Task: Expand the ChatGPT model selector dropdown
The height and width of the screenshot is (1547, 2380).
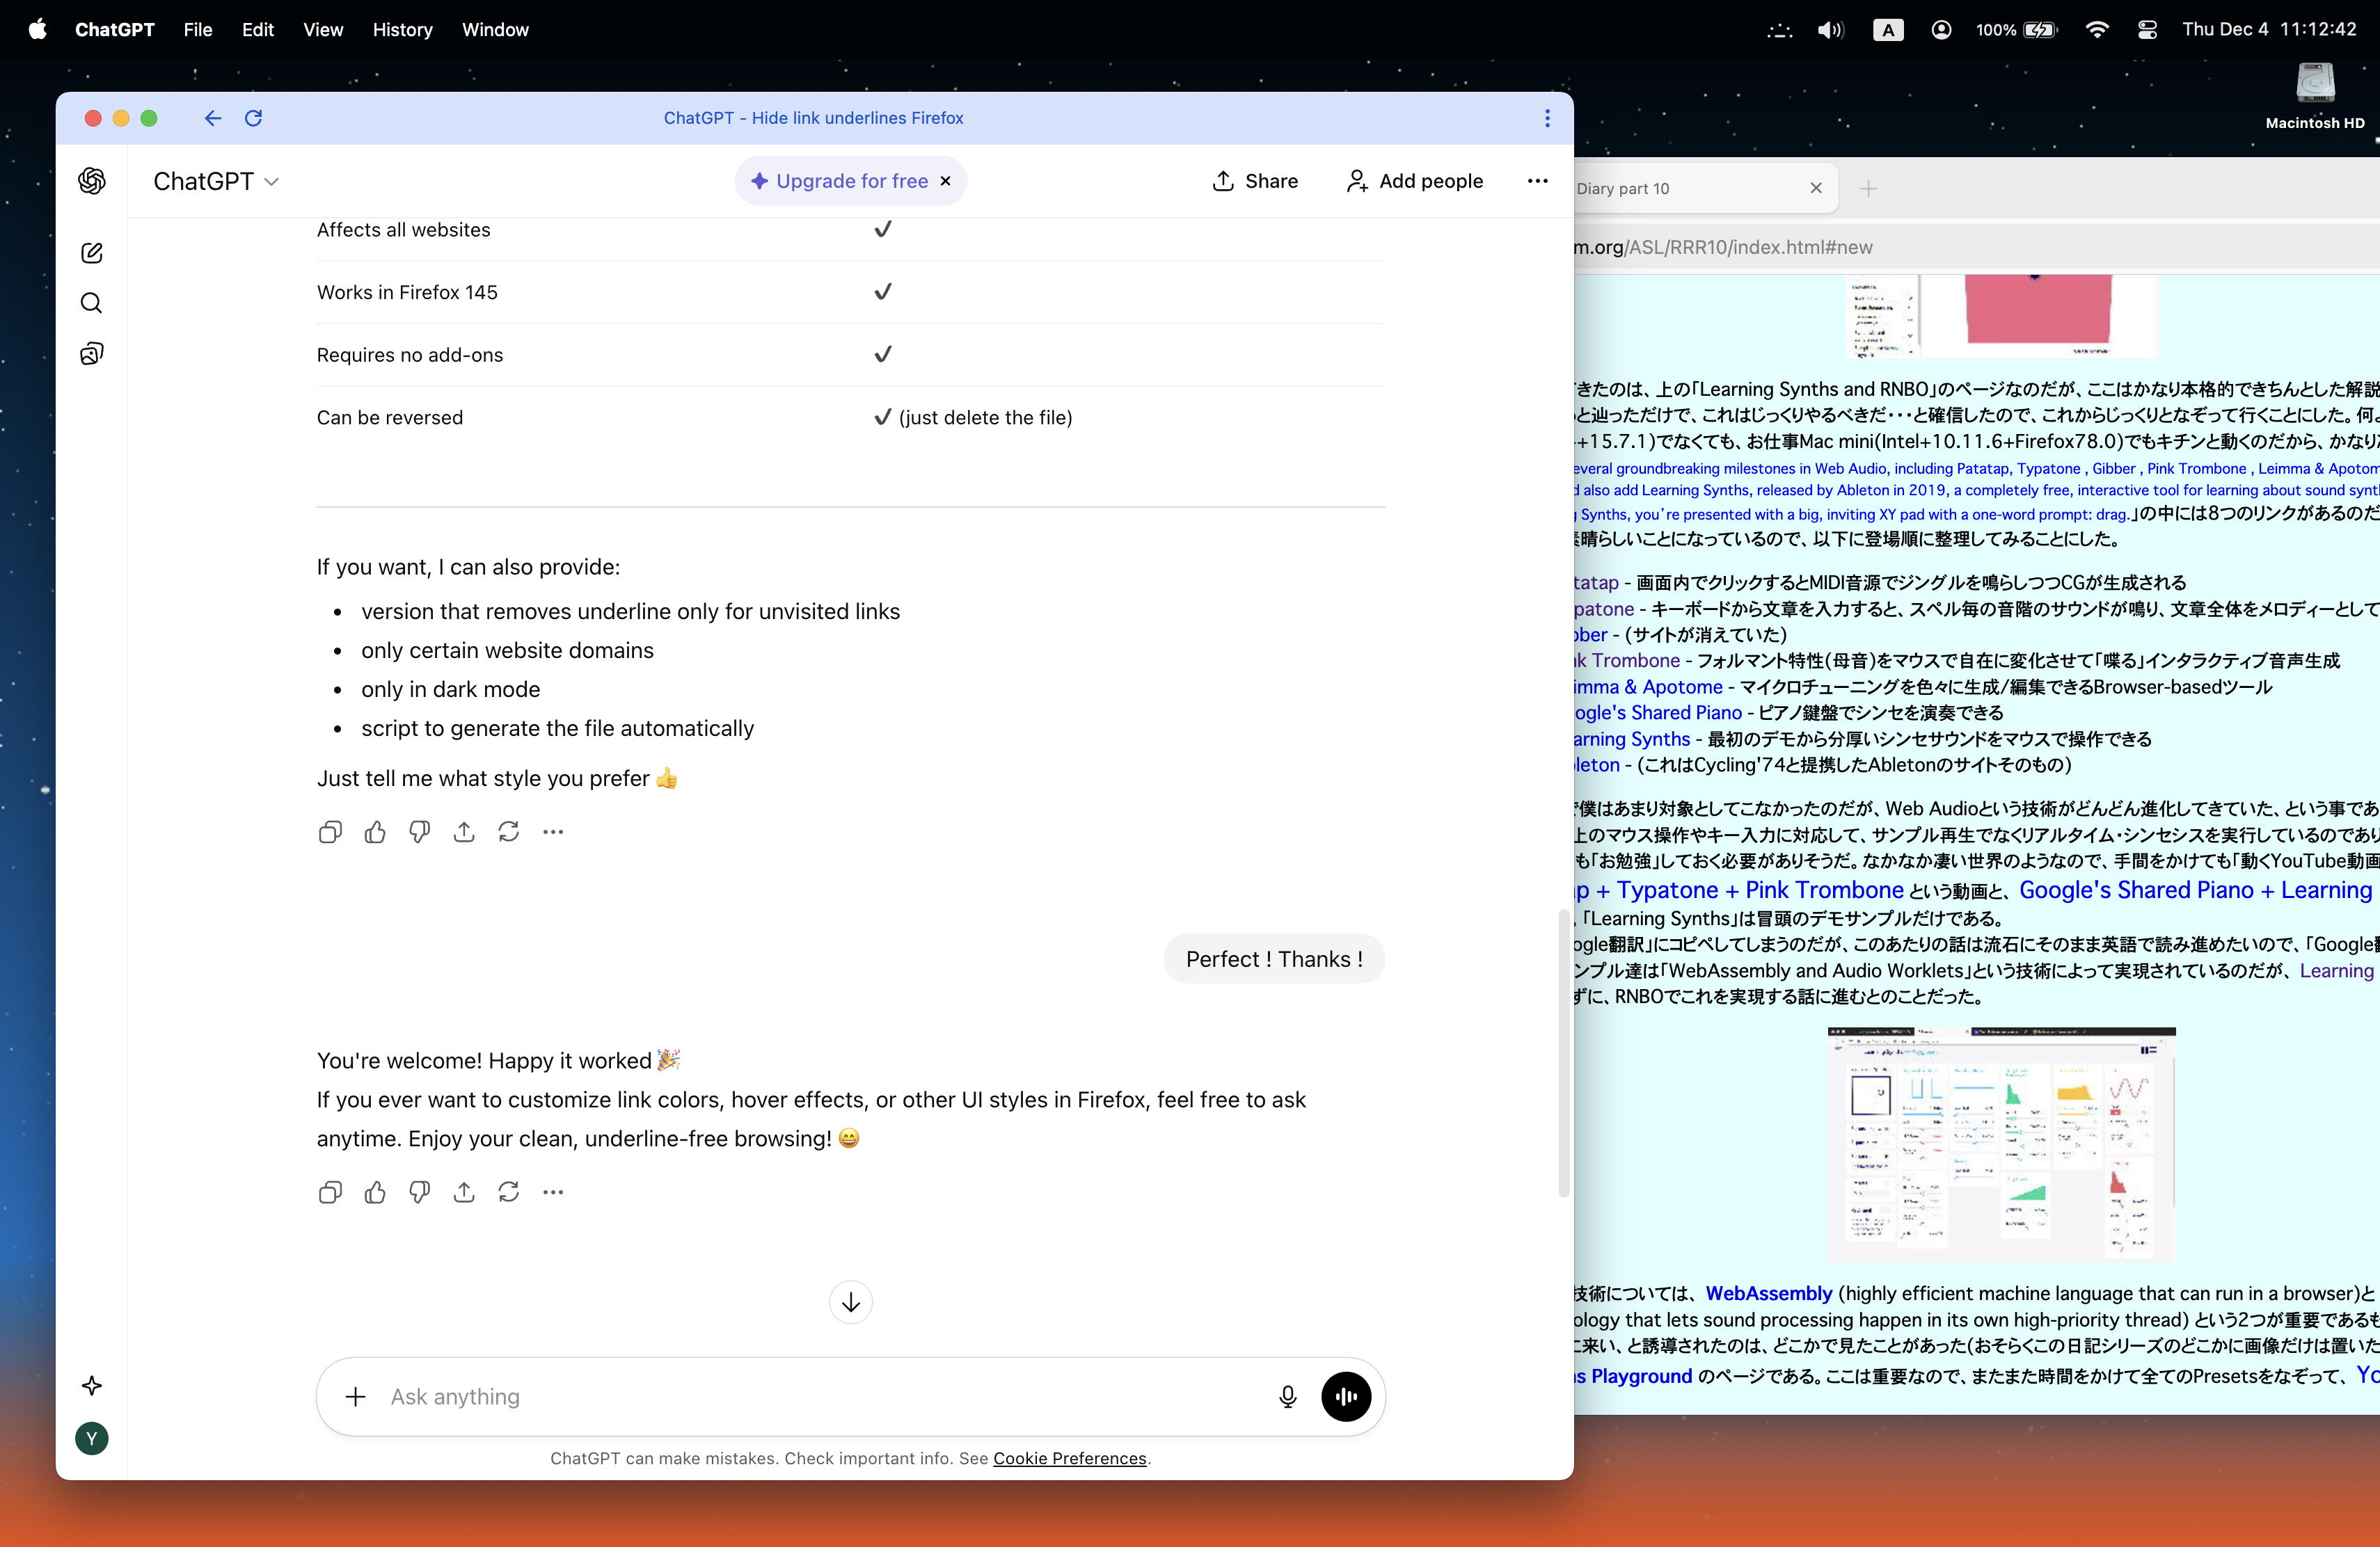Action: pos(215,181)
